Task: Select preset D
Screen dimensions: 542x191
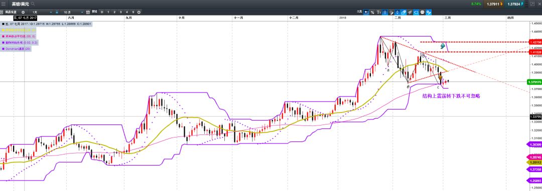Action: [102, 12]
